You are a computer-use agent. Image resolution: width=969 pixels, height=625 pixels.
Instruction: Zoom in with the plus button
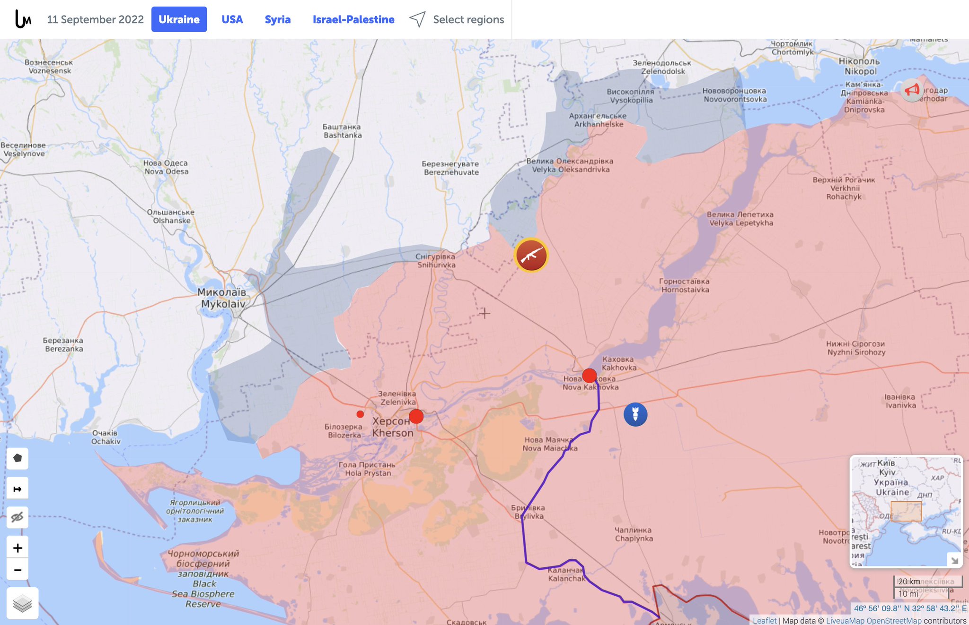click(18, 548)
